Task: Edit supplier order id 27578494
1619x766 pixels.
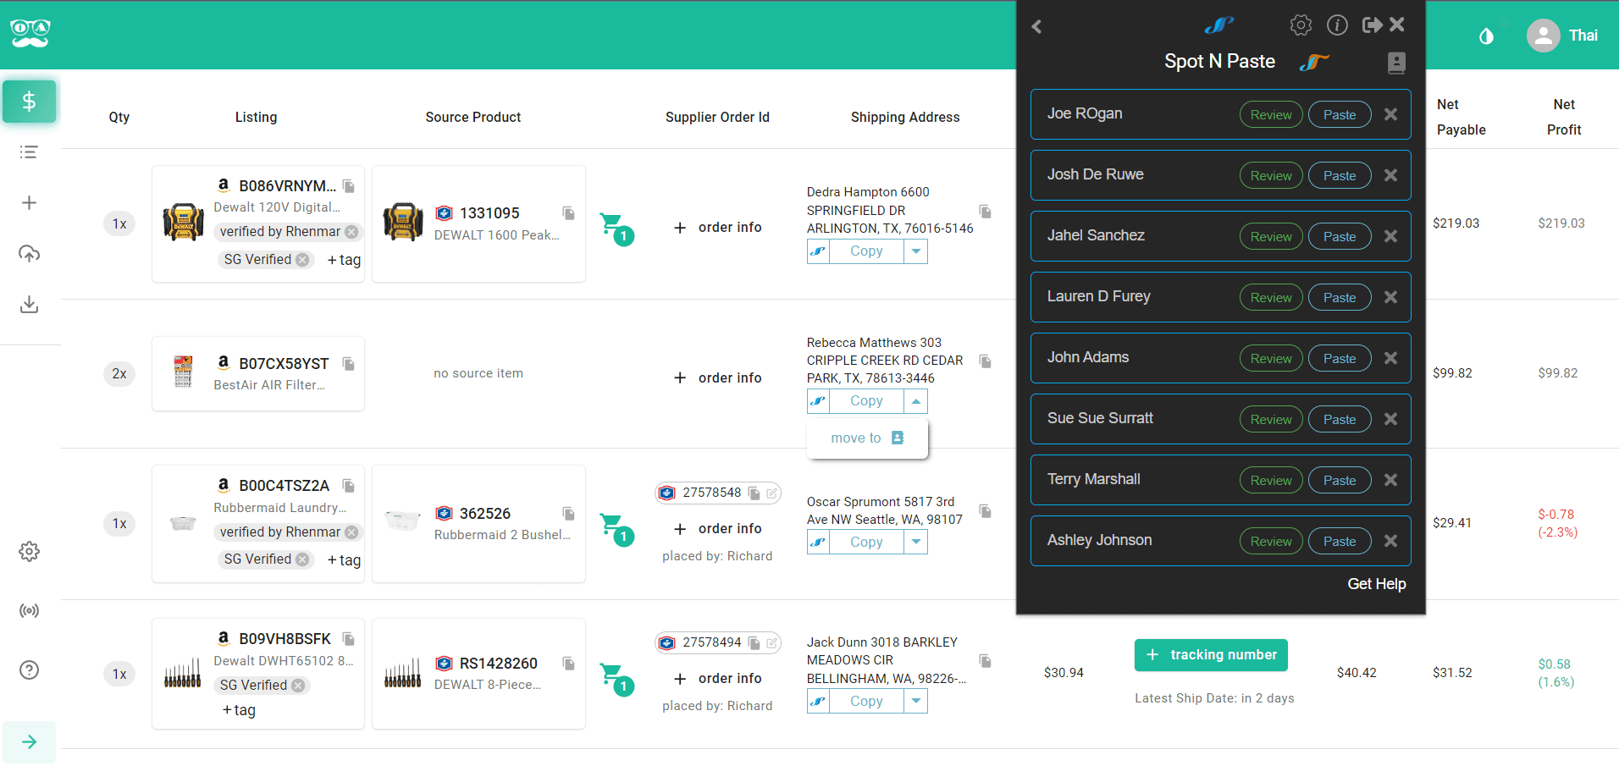Action: point(772,643)
